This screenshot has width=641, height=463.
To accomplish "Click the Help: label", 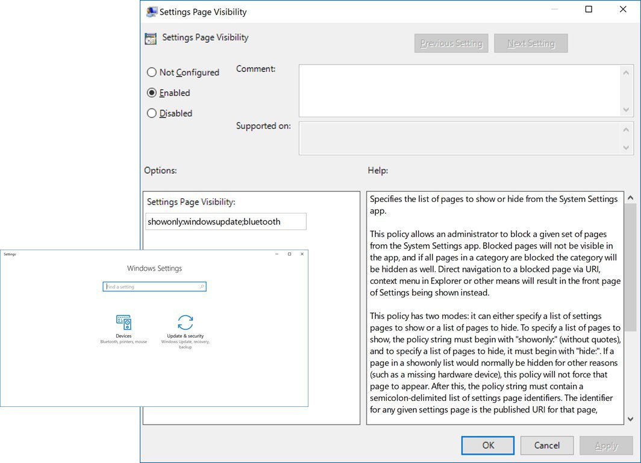I will click(x=378, y=171).
